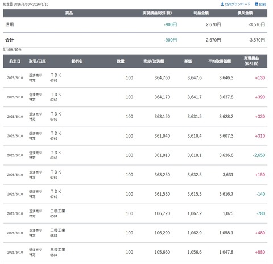Click the 361,010 settlement amount
Viewport: 273px width, 264px height.
coord(162,155)
